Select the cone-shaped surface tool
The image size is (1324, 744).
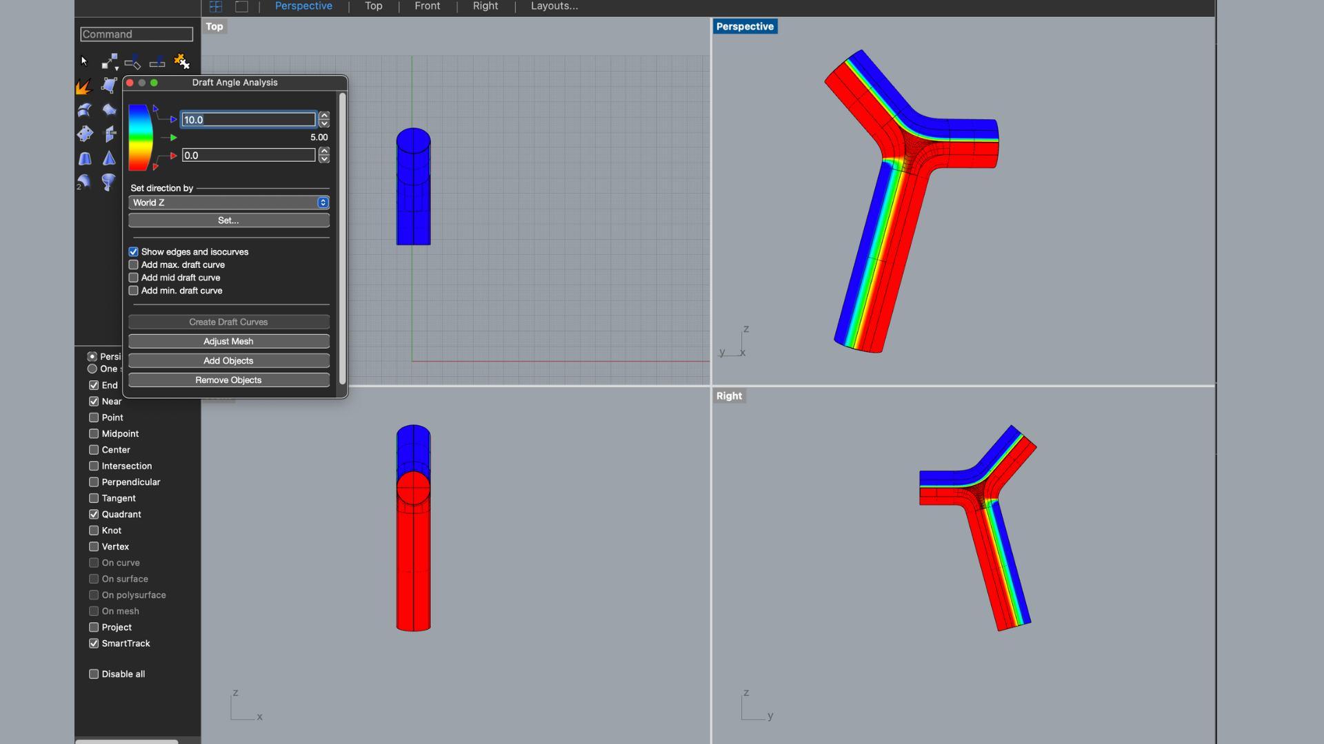pyautogui.click(x=109, y=158)
